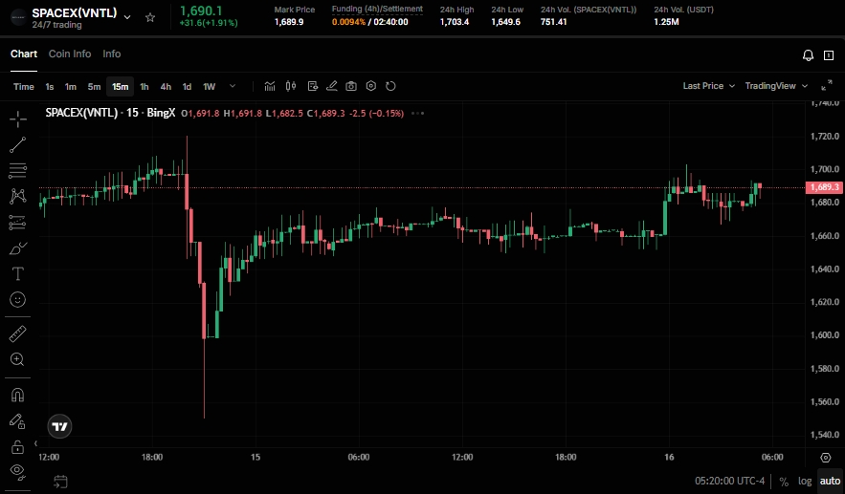
Task: Open price alert bell icon
Action: (809, 55)
